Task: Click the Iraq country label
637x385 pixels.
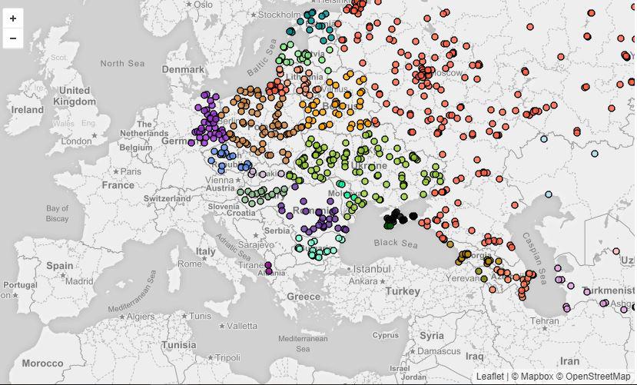Action: pos(475,357)
